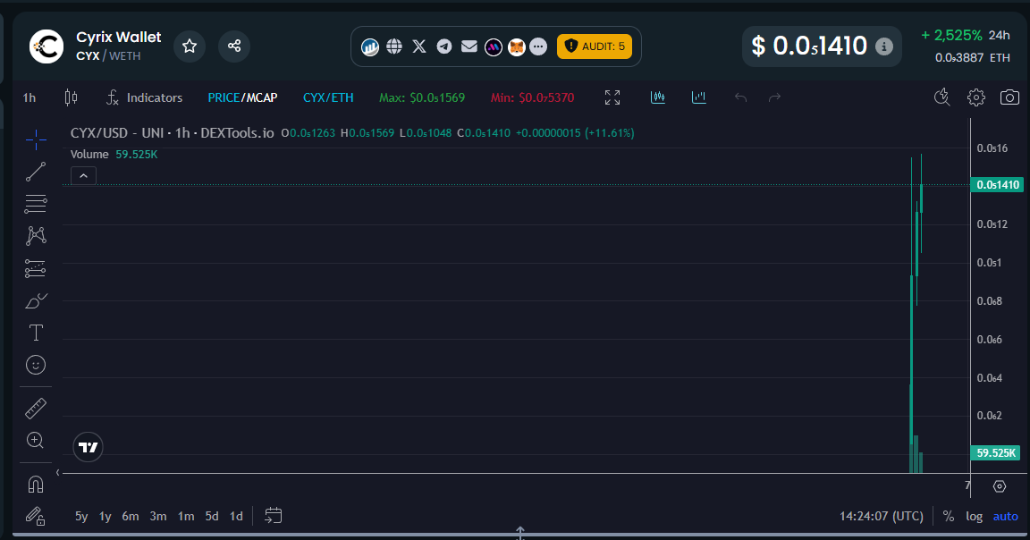The image size is (1030, 540).
Task: Add Cyrix Wallet to favorites with star
Action: [190, 46]
